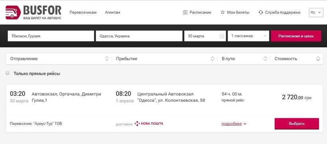The height and width of the screenshot is (144, 327).
Task: Click the Расписание и цены button
Action: pos(296,36)
